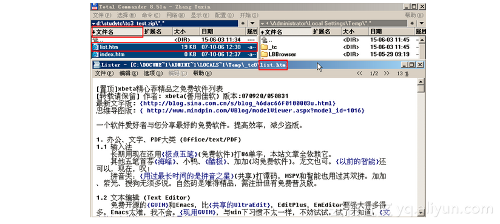Open the 文件 menu in Lister window
Viewport: 500px width, 224px height.
pyautogui.click(x=104, y=73)
